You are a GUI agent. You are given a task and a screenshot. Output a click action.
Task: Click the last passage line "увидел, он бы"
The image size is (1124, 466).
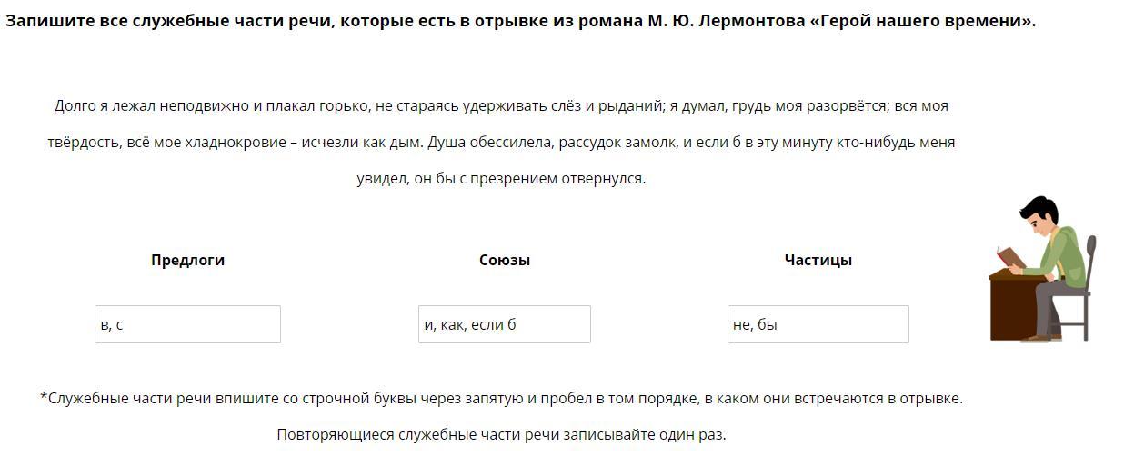[x=501, y=179]
